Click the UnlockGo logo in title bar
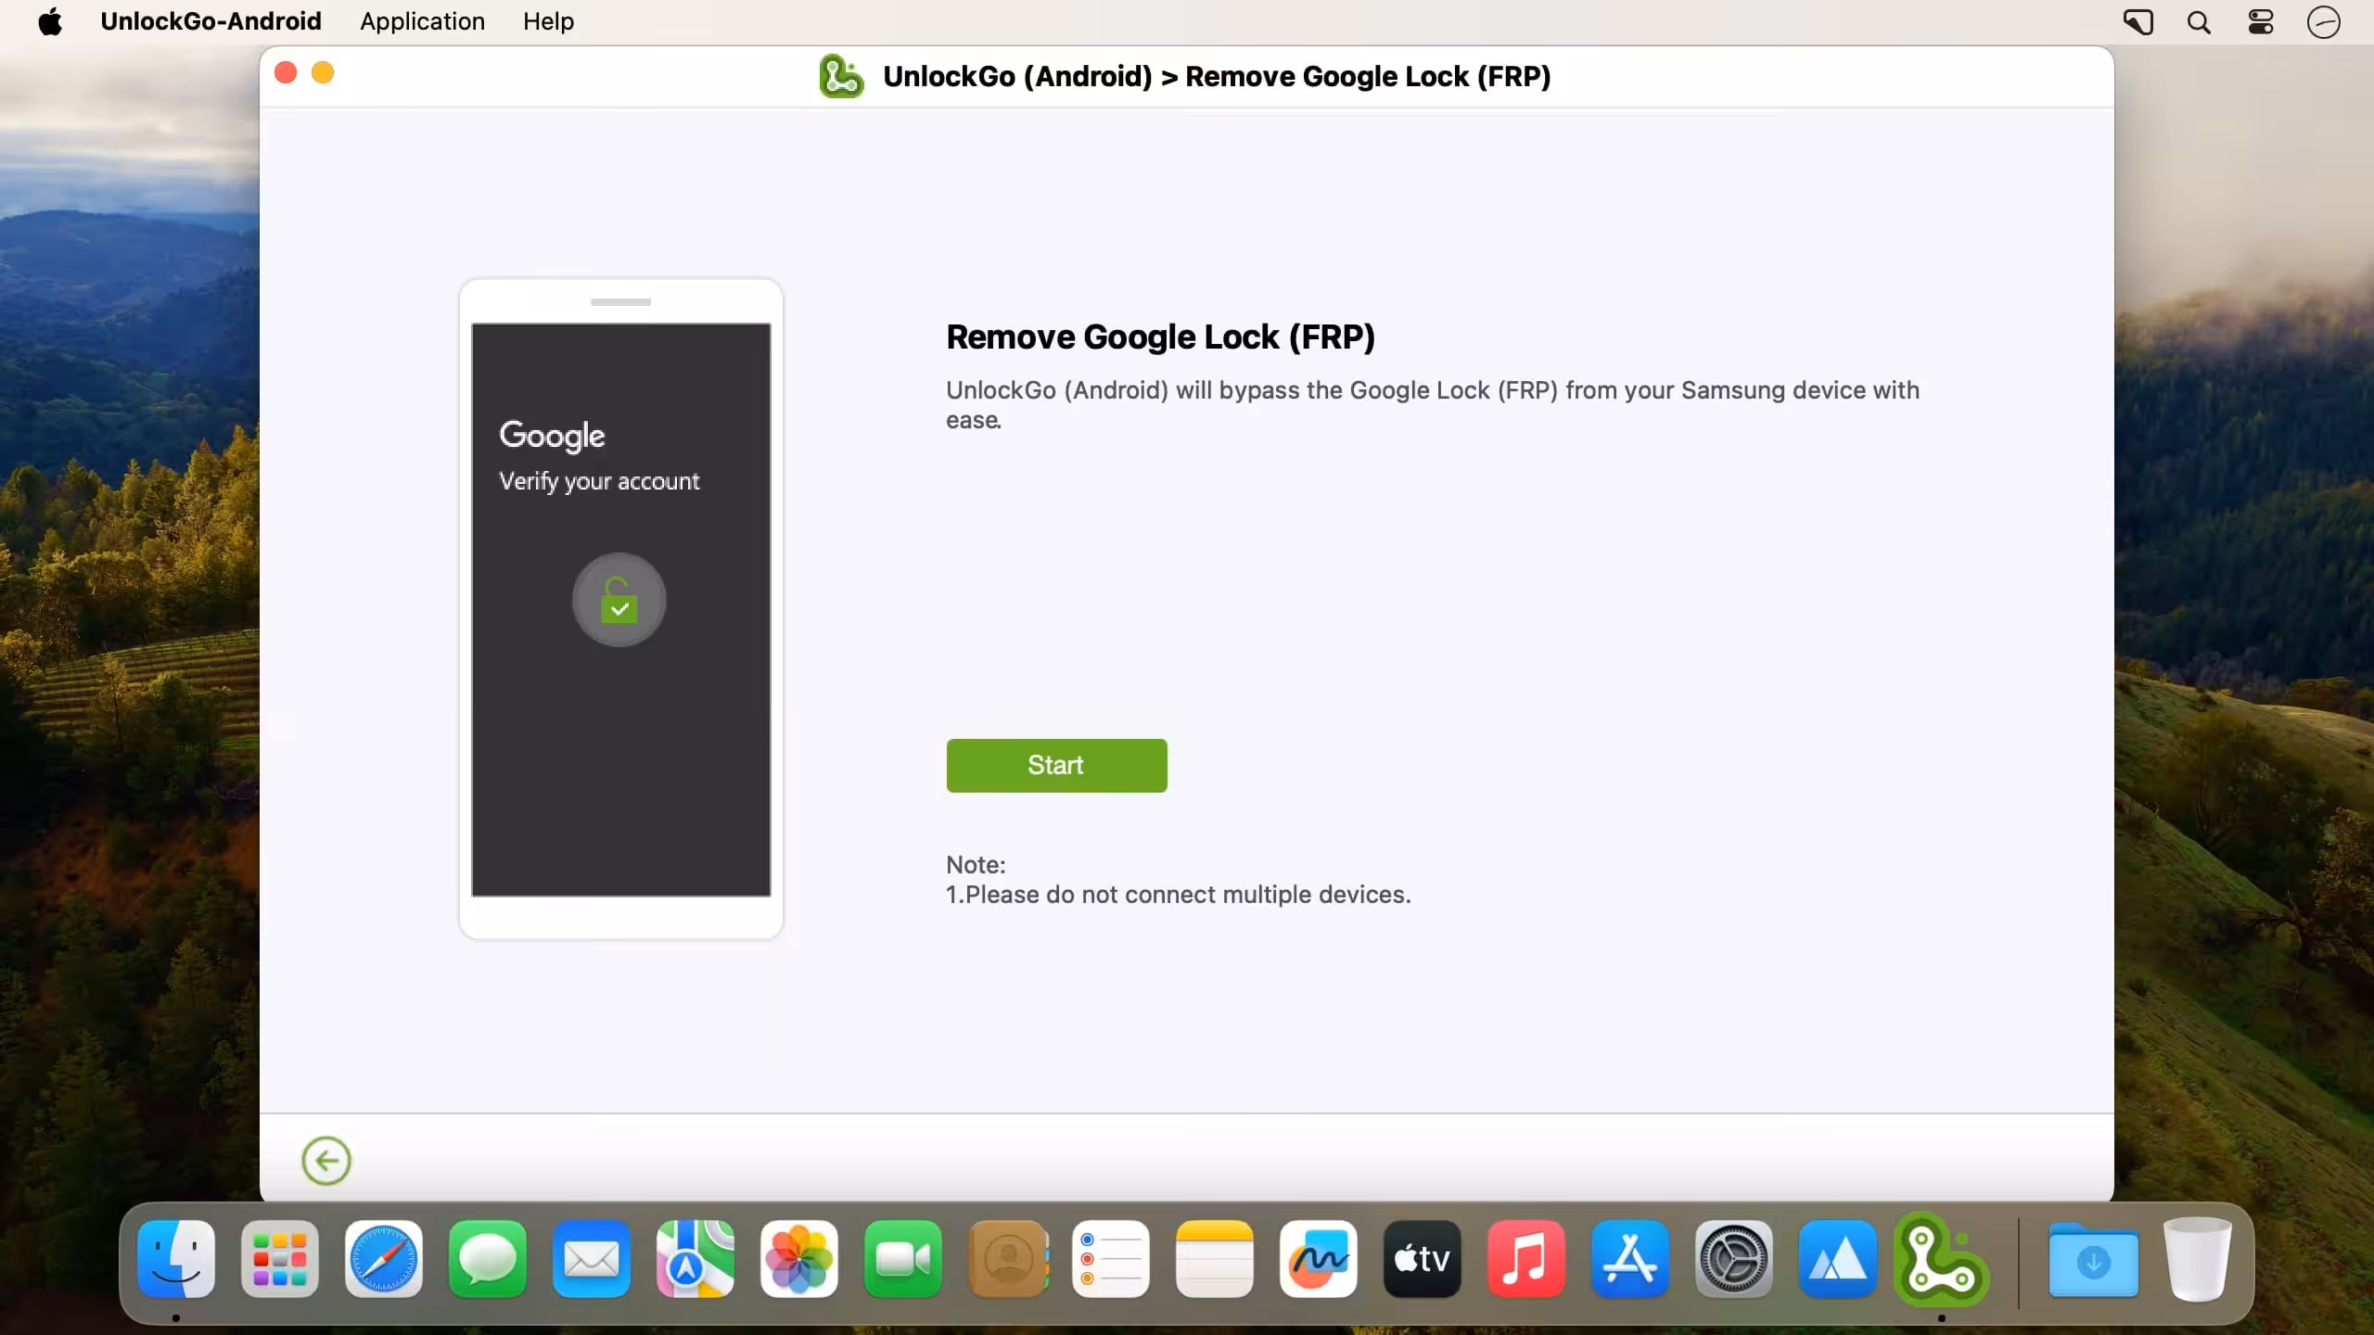 coord(841,76)
